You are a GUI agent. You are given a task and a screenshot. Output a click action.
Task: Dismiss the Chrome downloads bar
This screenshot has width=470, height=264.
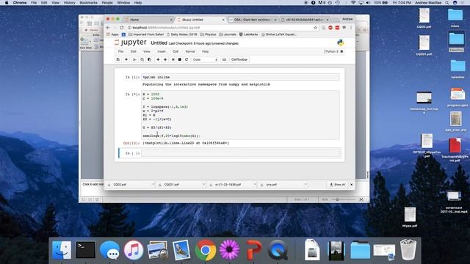click(351, 184)
